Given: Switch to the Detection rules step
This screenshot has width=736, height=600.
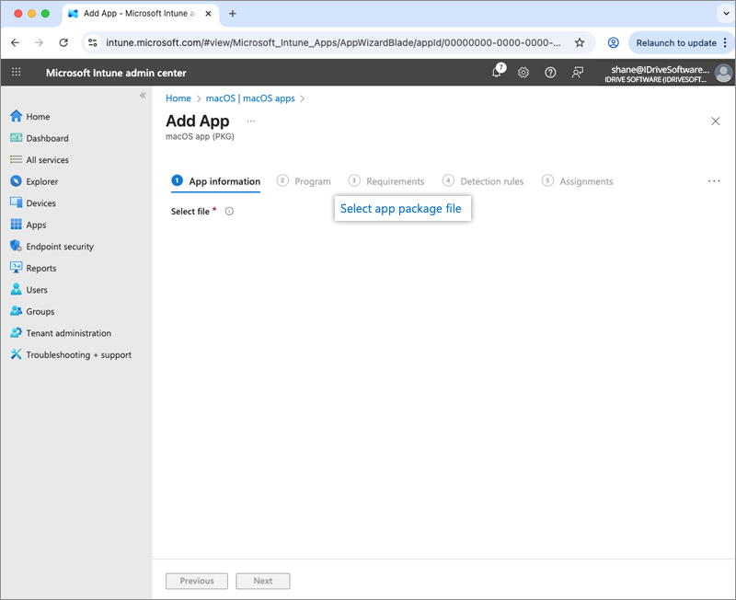Looking at the screenshot, I should (x=483, y=181).
